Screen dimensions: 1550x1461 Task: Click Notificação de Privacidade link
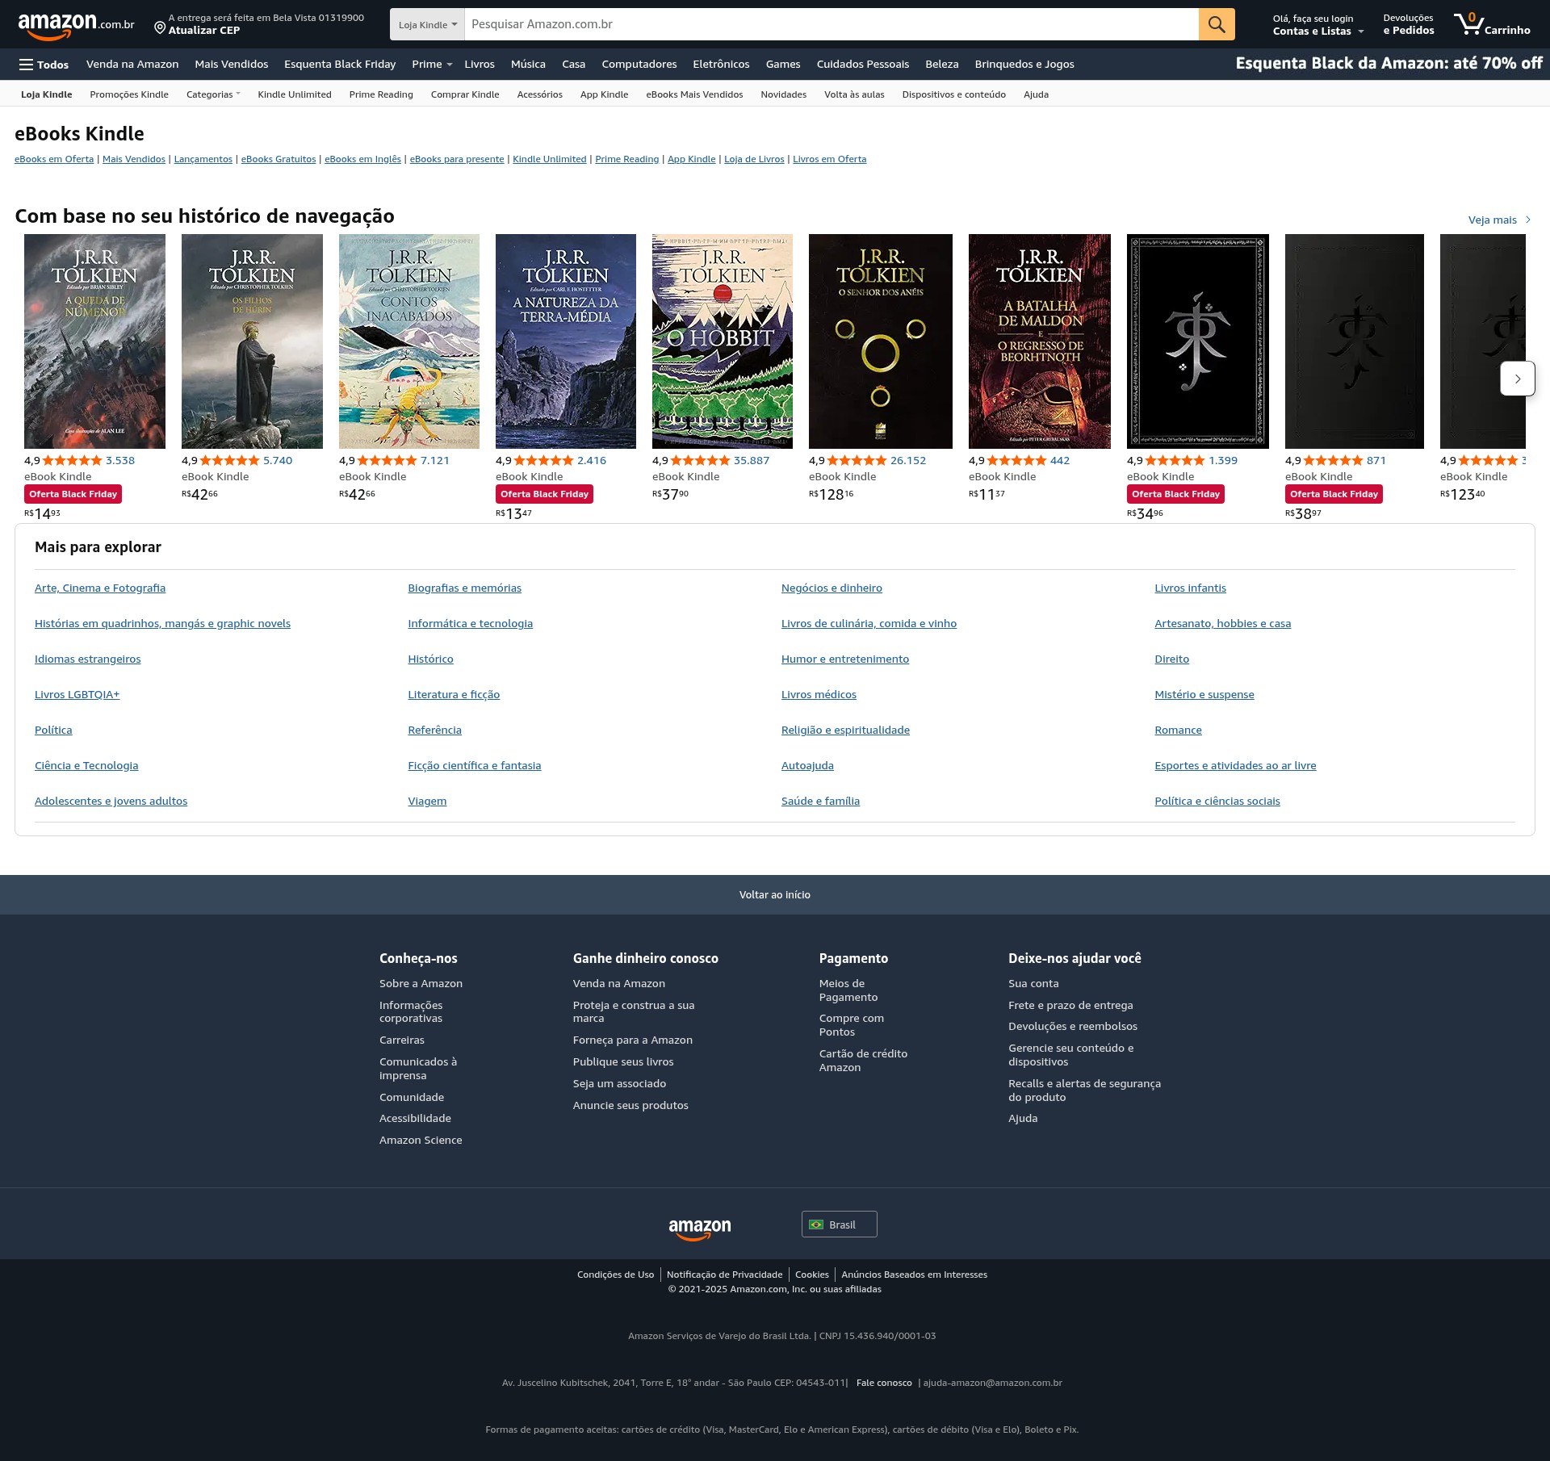pos(724,1275)
